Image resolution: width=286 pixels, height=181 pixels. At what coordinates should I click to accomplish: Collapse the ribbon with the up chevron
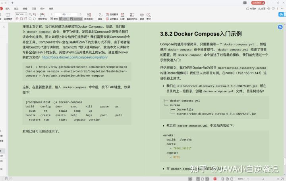(x=282, y=9)
